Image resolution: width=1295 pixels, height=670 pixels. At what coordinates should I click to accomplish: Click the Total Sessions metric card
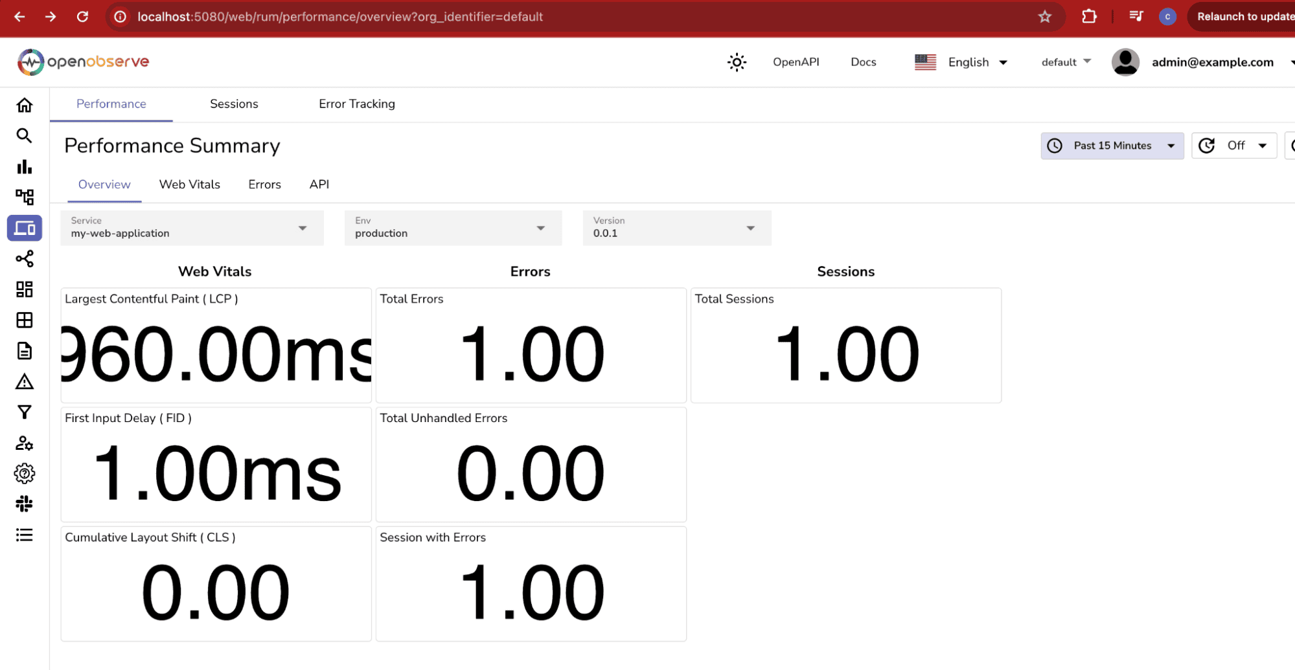point(845,346)
